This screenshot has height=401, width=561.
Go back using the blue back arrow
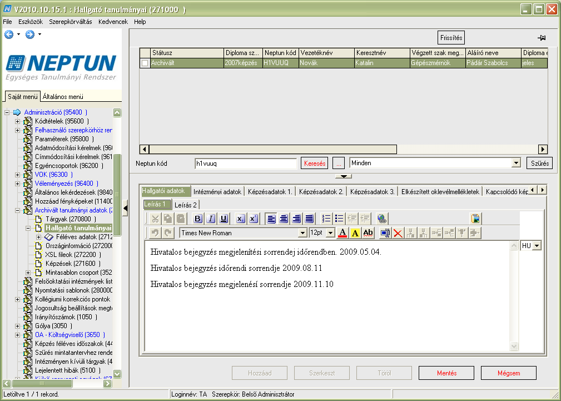point(9,34)
